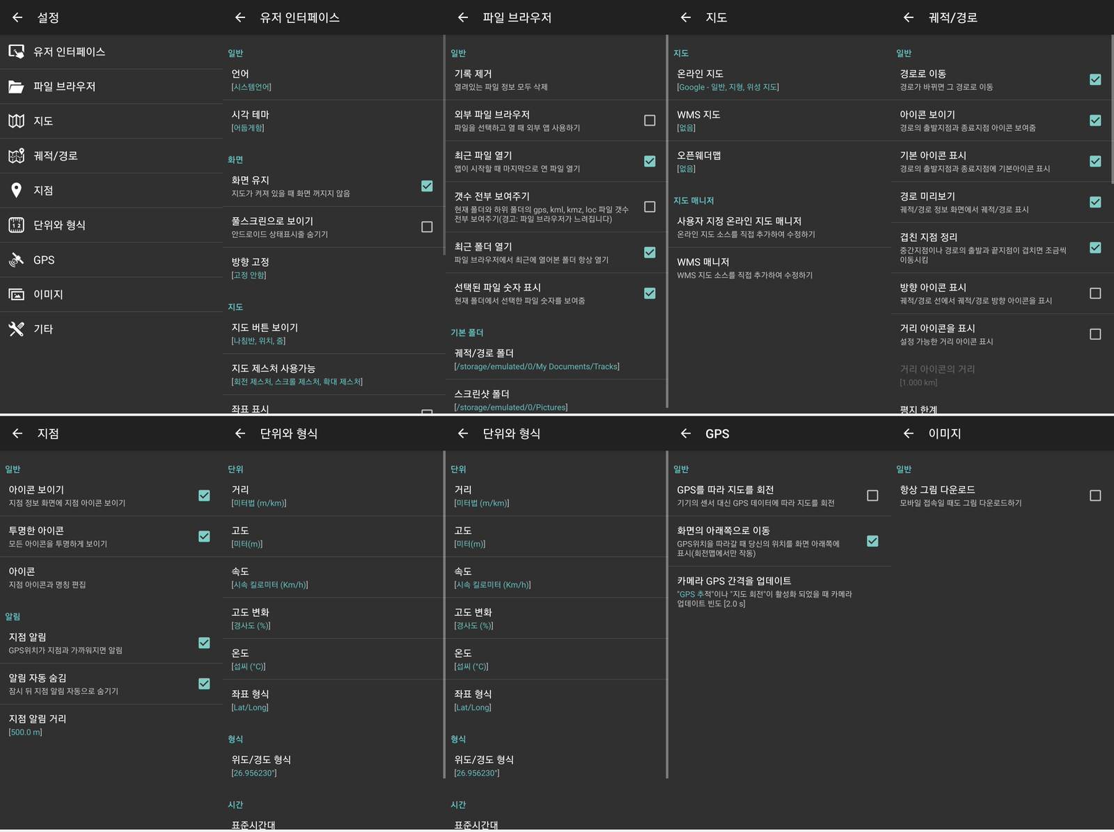Open 오픈웨더맵 selection

point(780,161)
